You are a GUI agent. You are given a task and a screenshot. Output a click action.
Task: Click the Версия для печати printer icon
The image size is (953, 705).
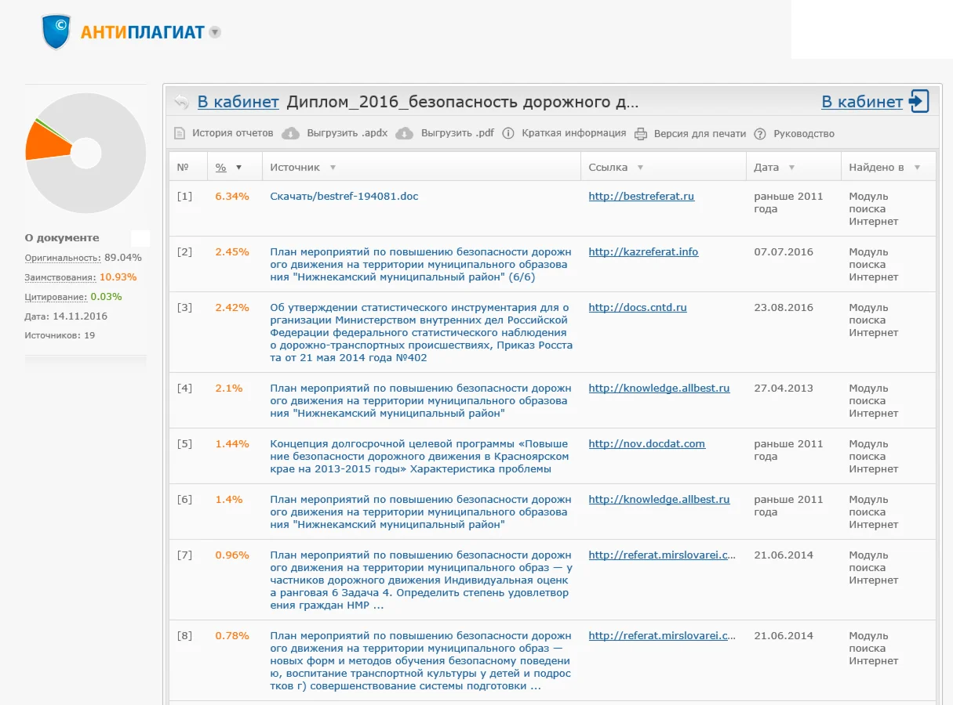tap(640, 134)
